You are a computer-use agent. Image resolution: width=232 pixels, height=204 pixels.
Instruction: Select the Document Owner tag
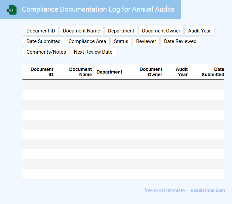click(161, 31)
